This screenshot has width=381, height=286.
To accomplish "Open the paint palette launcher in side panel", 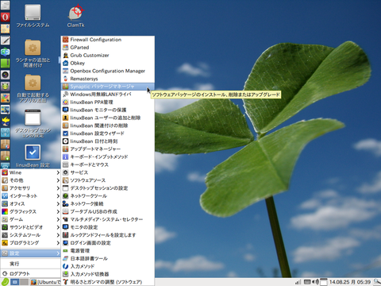I will click(x=5, y=98).
